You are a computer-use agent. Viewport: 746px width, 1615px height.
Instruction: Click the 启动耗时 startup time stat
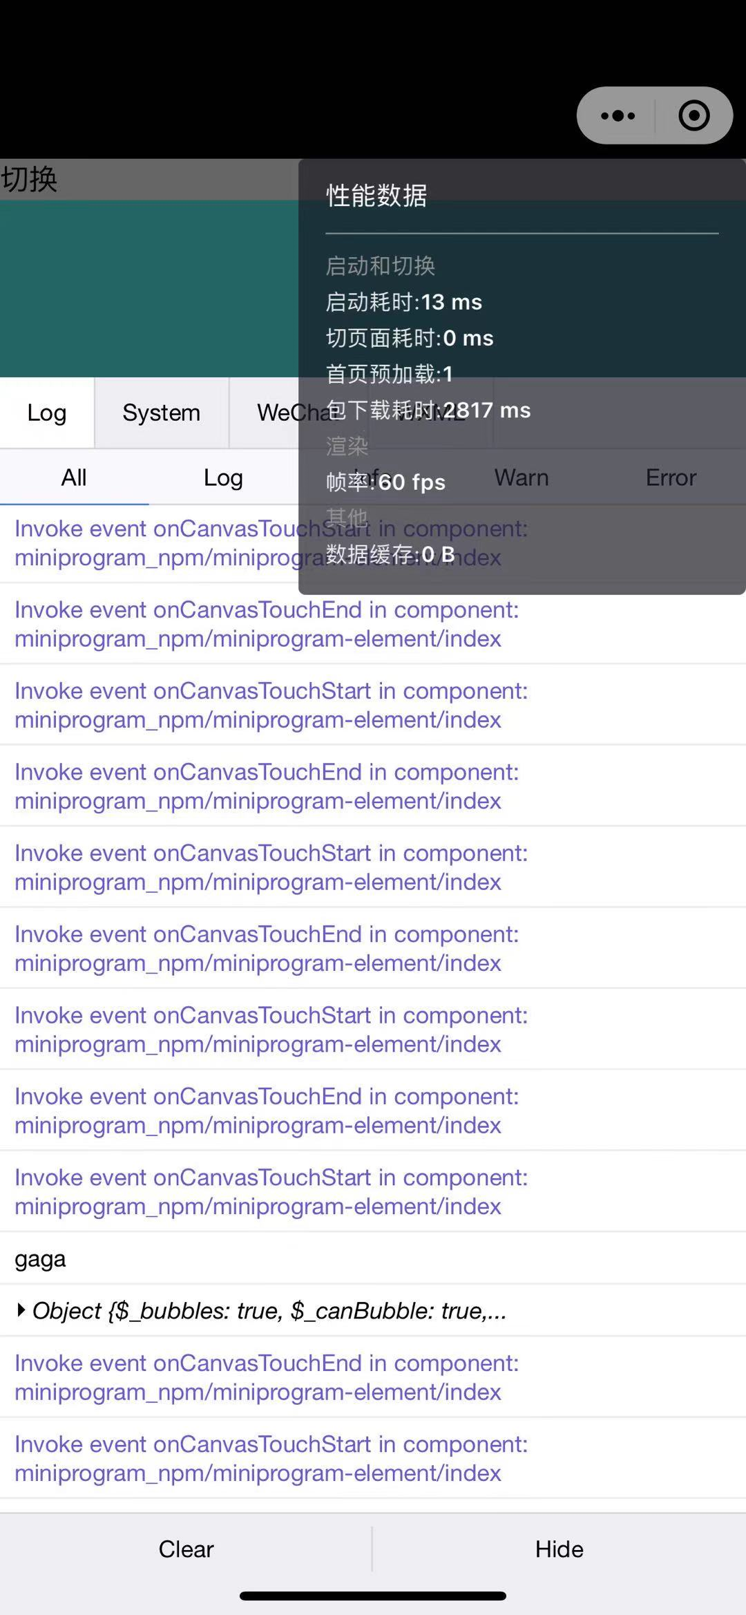403,302
